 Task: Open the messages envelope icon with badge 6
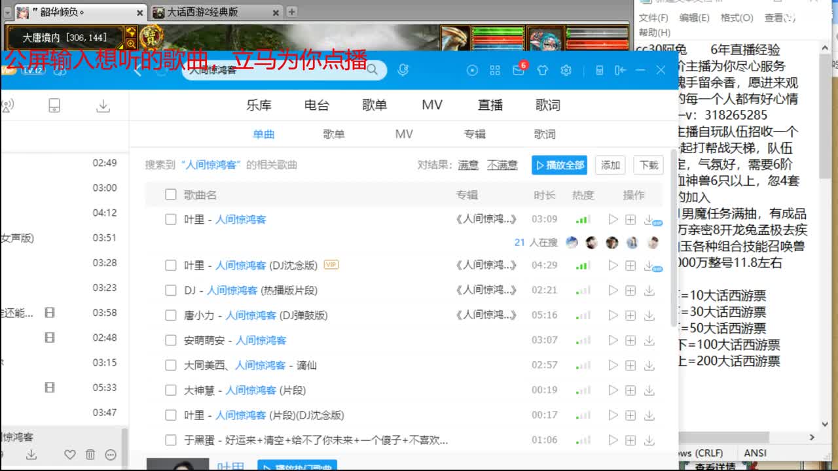coord(519,70)
